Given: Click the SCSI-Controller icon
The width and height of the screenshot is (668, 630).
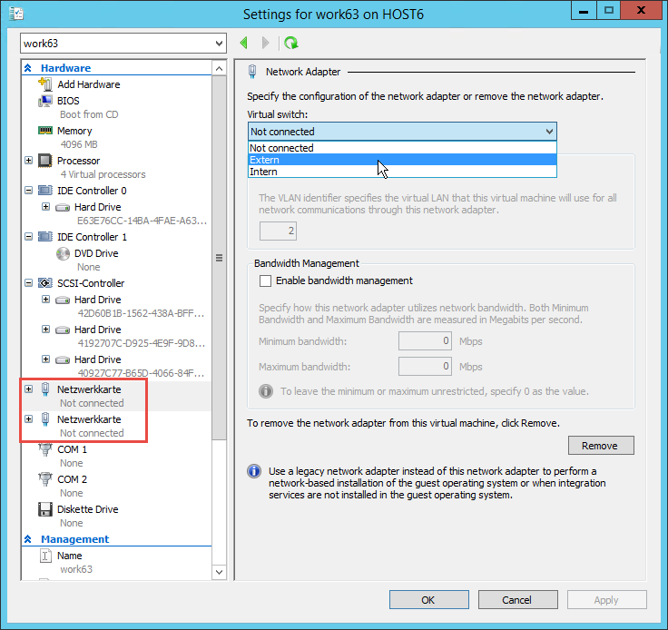Looking at the screenshot, I should [45, 283].
